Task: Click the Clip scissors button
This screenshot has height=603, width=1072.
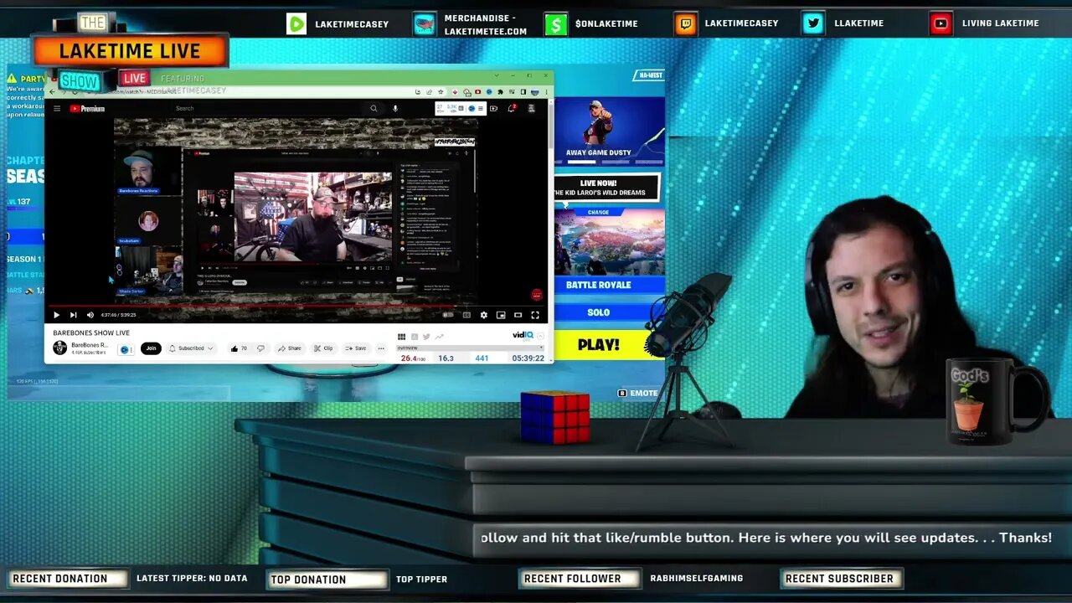Action: (x=323, y=348)
